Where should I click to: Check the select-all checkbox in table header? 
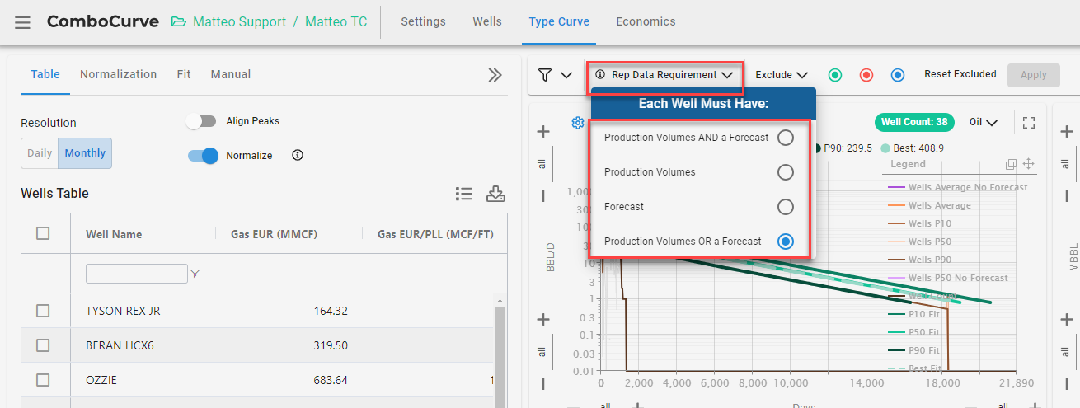(43, 233)
